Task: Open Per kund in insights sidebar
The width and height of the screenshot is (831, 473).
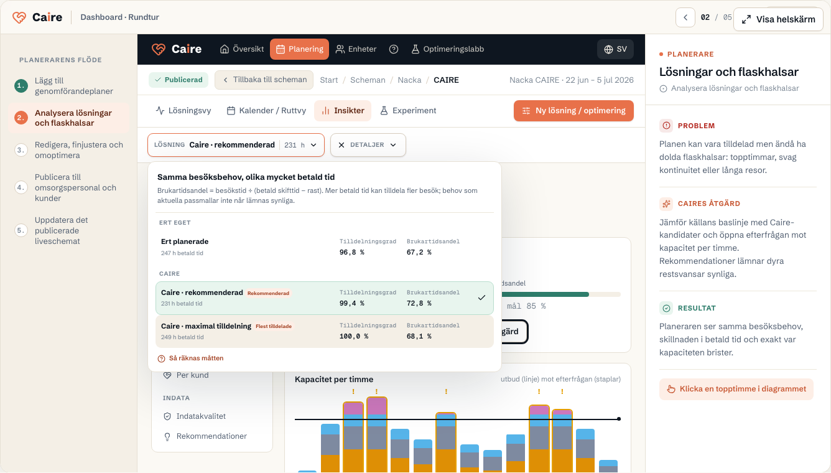Action: pyautogui.click(x=193, y=375)
